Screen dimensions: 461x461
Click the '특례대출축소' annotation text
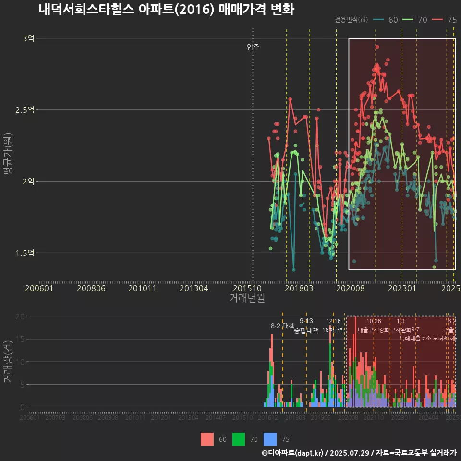tap(415, 338)
